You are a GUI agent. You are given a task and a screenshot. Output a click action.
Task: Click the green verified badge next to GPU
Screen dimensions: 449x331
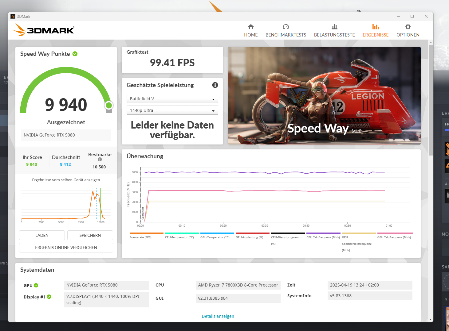point(37,285)
